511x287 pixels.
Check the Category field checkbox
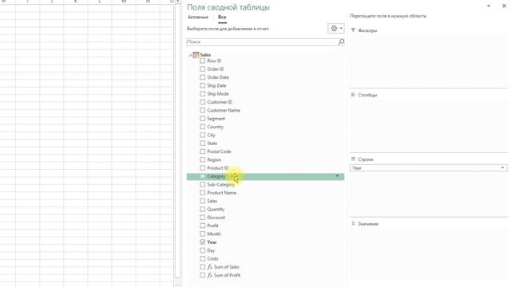[x=202, y=176]
